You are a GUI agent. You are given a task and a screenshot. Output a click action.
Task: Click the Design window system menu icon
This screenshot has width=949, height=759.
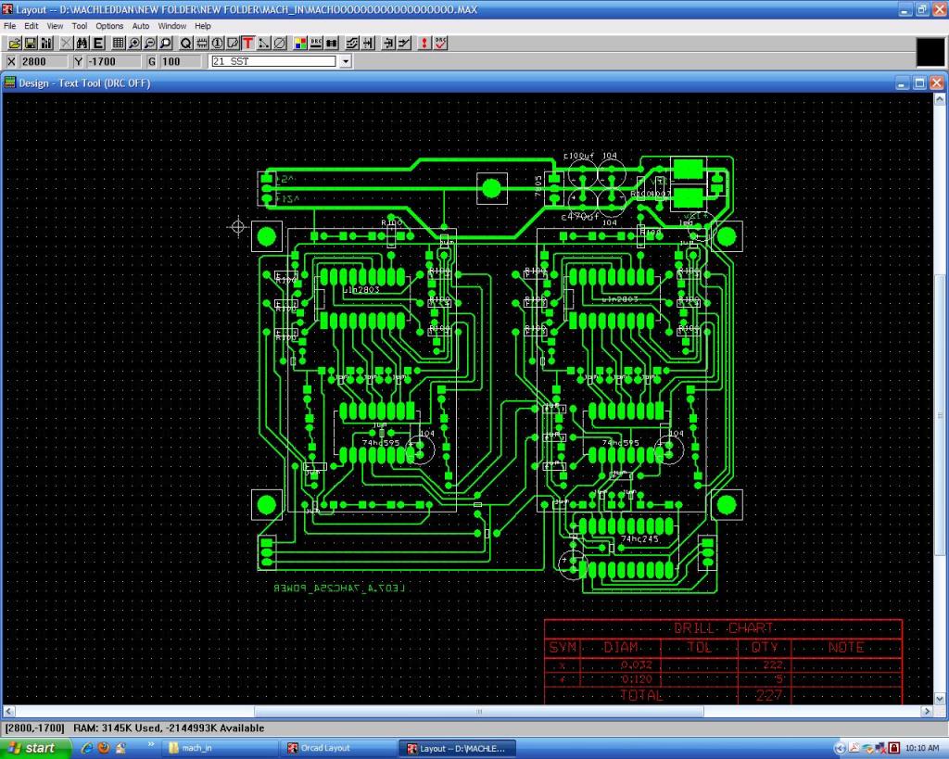(x=9, y=82)
